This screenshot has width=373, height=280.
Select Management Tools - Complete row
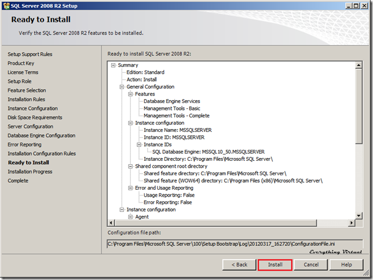[177, 116]
